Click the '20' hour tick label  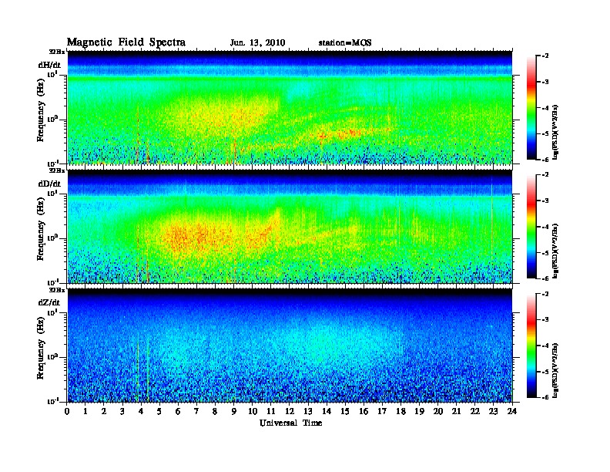click(438, 411)
